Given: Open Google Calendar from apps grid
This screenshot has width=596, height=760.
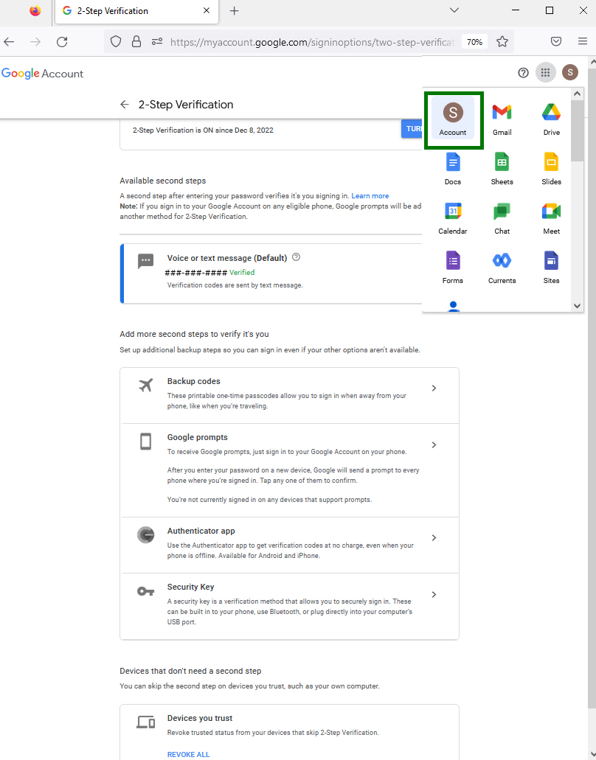Looking at the screenshot, I should pos(452,218).
